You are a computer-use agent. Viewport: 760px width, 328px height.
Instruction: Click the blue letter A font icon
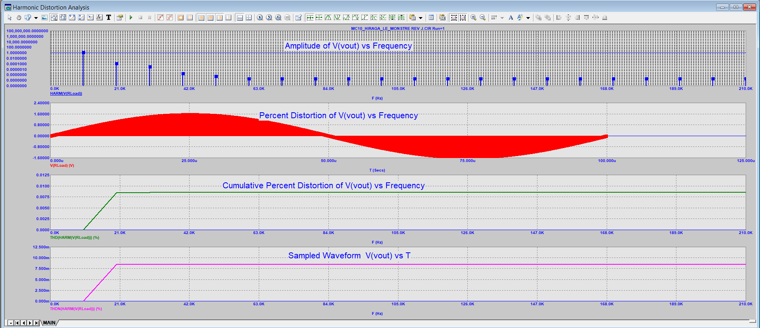pyautogui.click(x=511, y=18)
